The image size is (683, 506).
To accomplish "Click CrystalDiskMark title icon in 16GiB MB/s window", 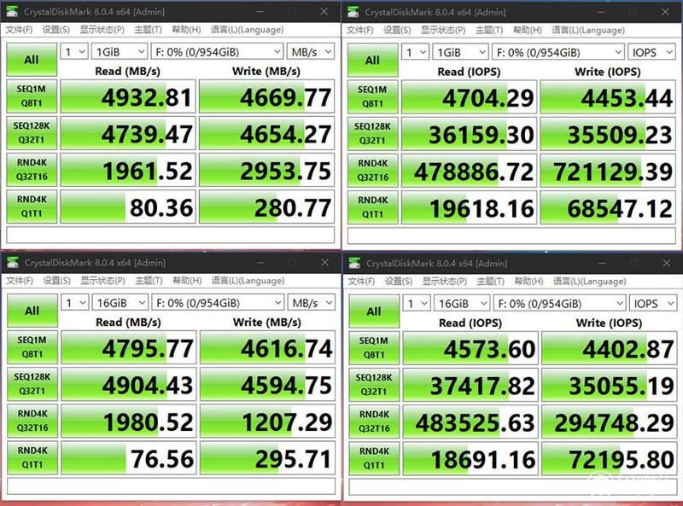I will click(13, 262).
